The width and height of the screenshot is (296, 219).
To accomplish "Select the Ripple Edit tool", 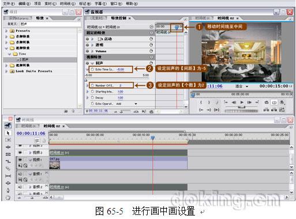I will click(x=8, y=147).
